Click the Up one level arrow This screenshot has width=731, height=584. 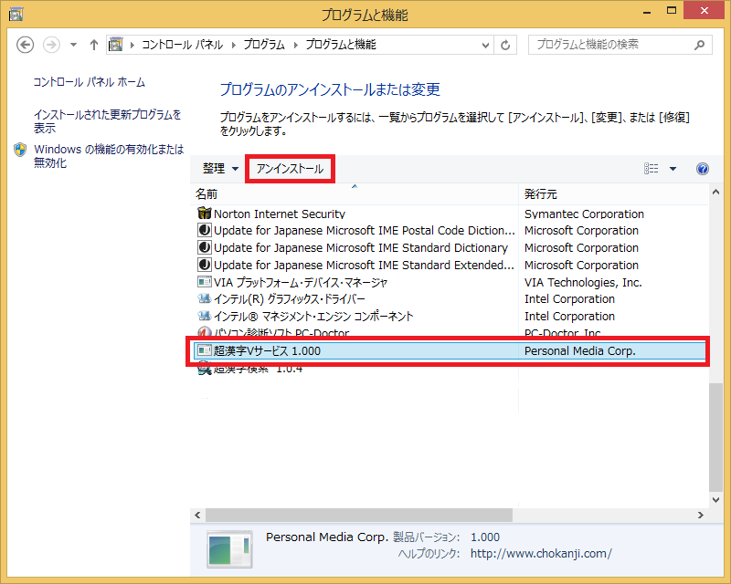point(94,45)
